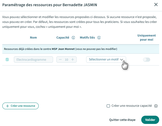
Task: Enable the Créer une ressource capacité checkbox
Action: point(108,106)
